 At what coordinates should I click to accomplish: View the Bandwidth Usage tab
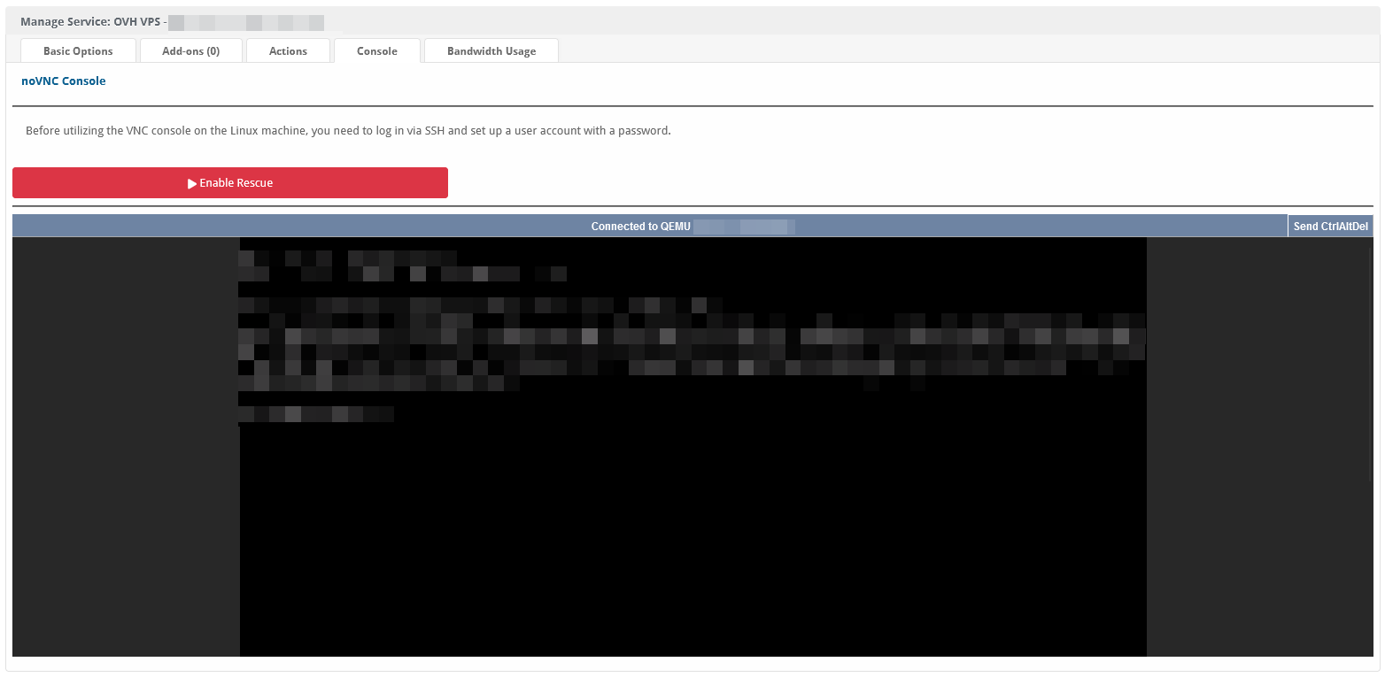tap(491, 50)
